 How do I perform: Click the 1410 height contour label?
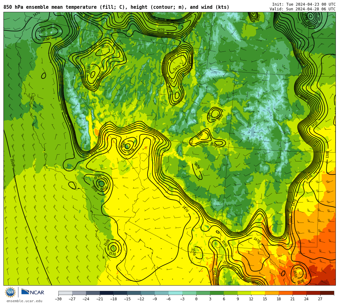[314, 124]
